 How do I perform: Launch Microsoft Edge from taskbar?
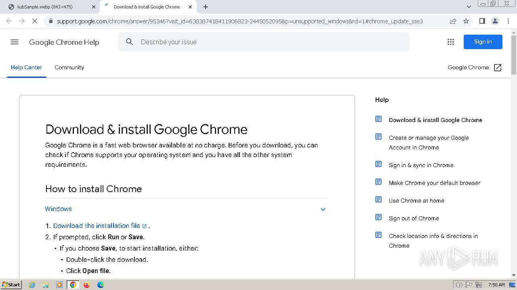pyautogui.click(x=100, y=285)
